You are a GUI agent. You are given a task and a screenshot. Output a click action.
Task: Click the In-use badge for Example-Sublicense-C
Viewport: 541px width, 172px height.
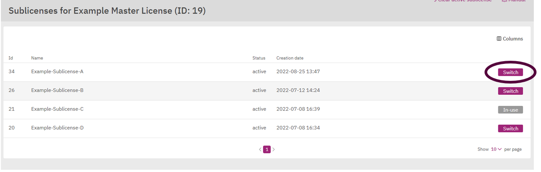coord(511,110)
